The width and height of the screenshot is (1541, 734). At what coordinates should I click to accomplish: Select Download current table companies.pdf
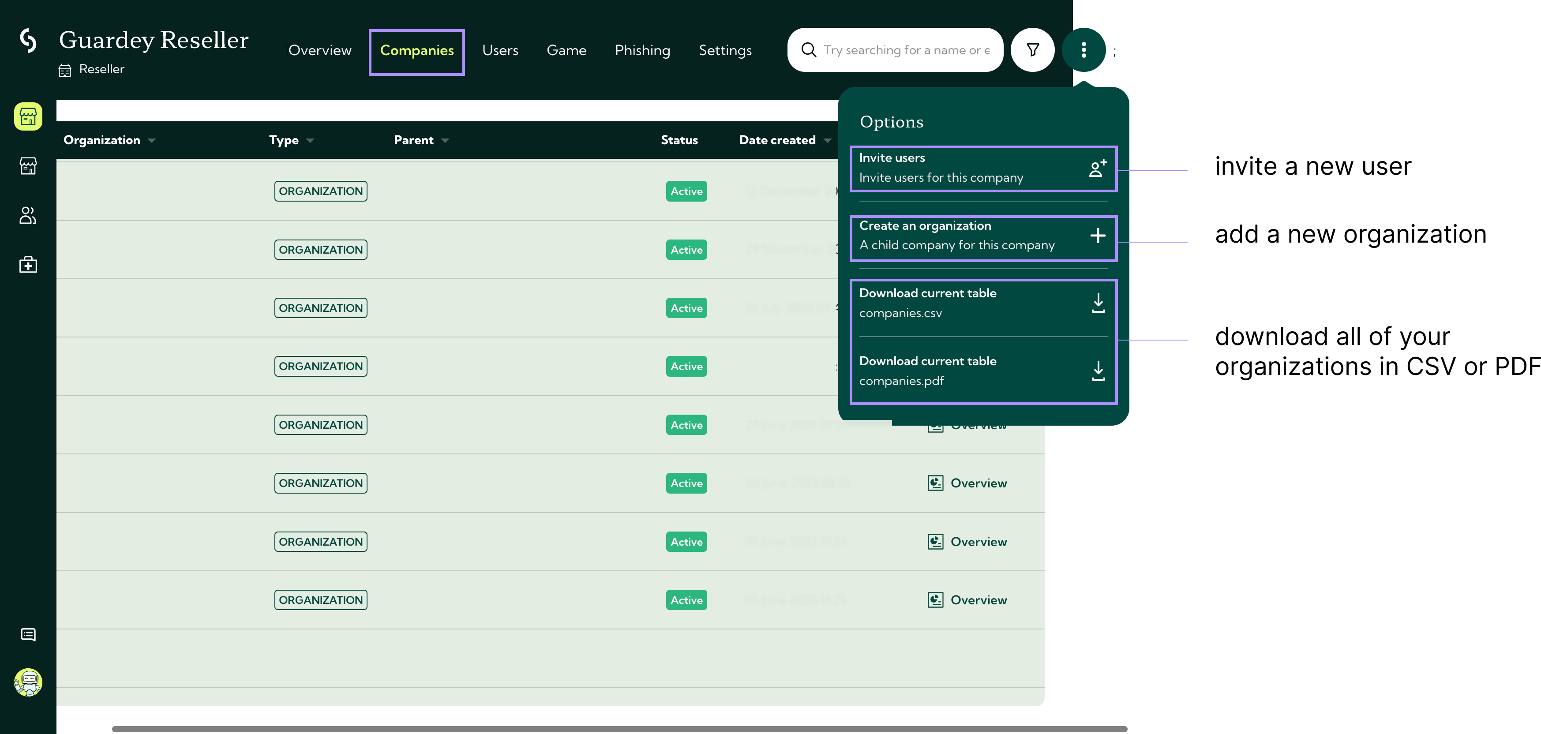[x=983, y=371]
